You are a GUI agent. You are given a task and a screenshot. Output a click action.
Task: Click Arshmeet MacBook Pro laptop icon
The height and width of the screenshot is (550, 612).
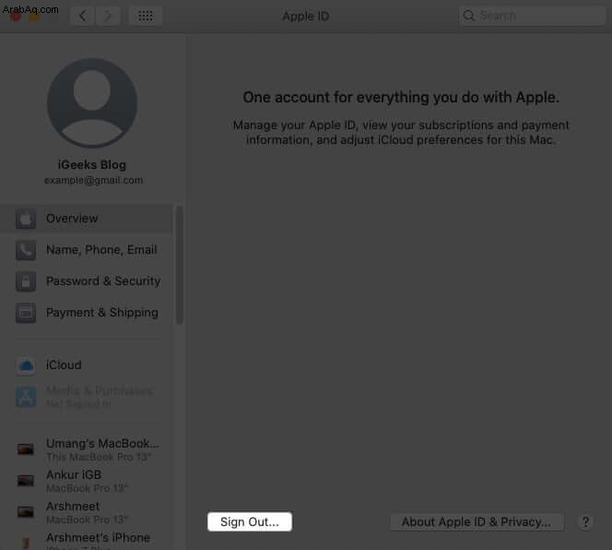click(26, 511)
